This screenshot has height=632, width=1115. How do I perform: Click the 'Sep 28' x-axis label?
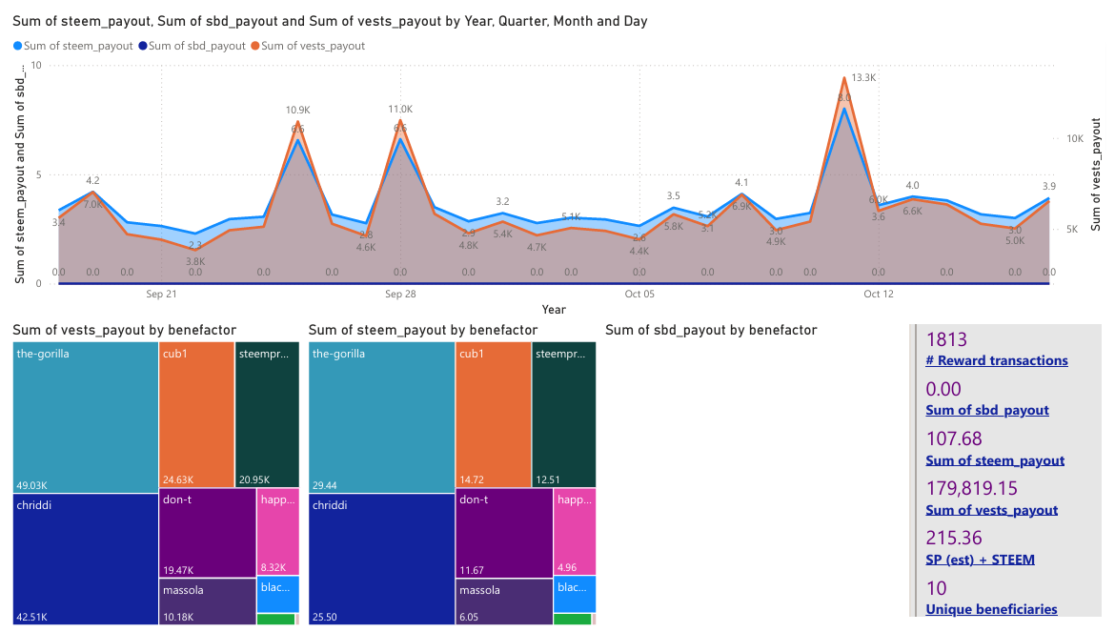[400, 294]
